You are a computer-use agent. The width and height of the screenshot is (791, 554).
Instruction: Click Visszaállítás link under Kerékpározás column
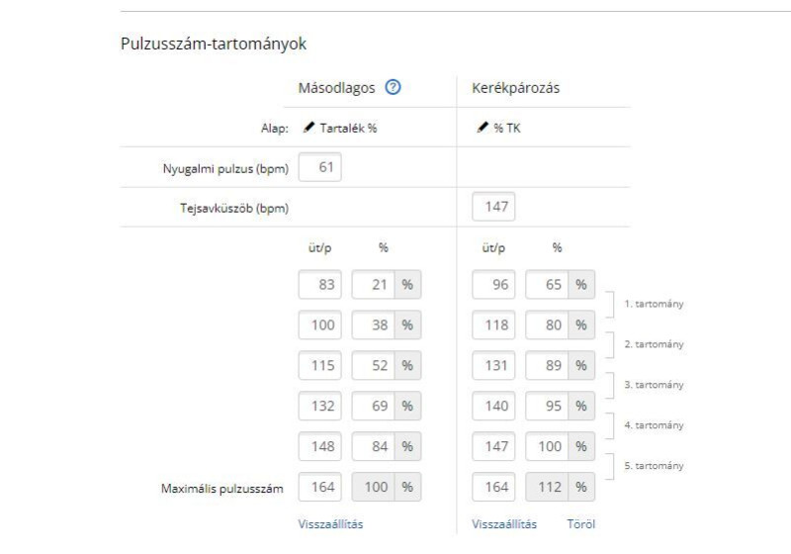(x=504, y=524)
